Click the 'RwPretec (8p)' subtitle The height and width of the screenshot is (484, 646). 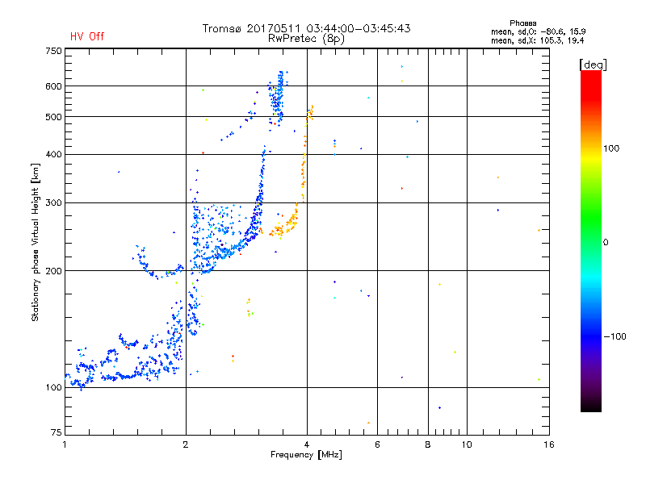click(306, 39)
